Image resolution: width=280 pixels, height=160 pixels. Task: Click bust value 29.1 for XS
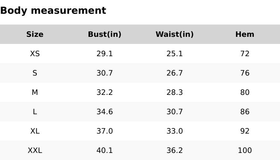[x=105, y=54]
